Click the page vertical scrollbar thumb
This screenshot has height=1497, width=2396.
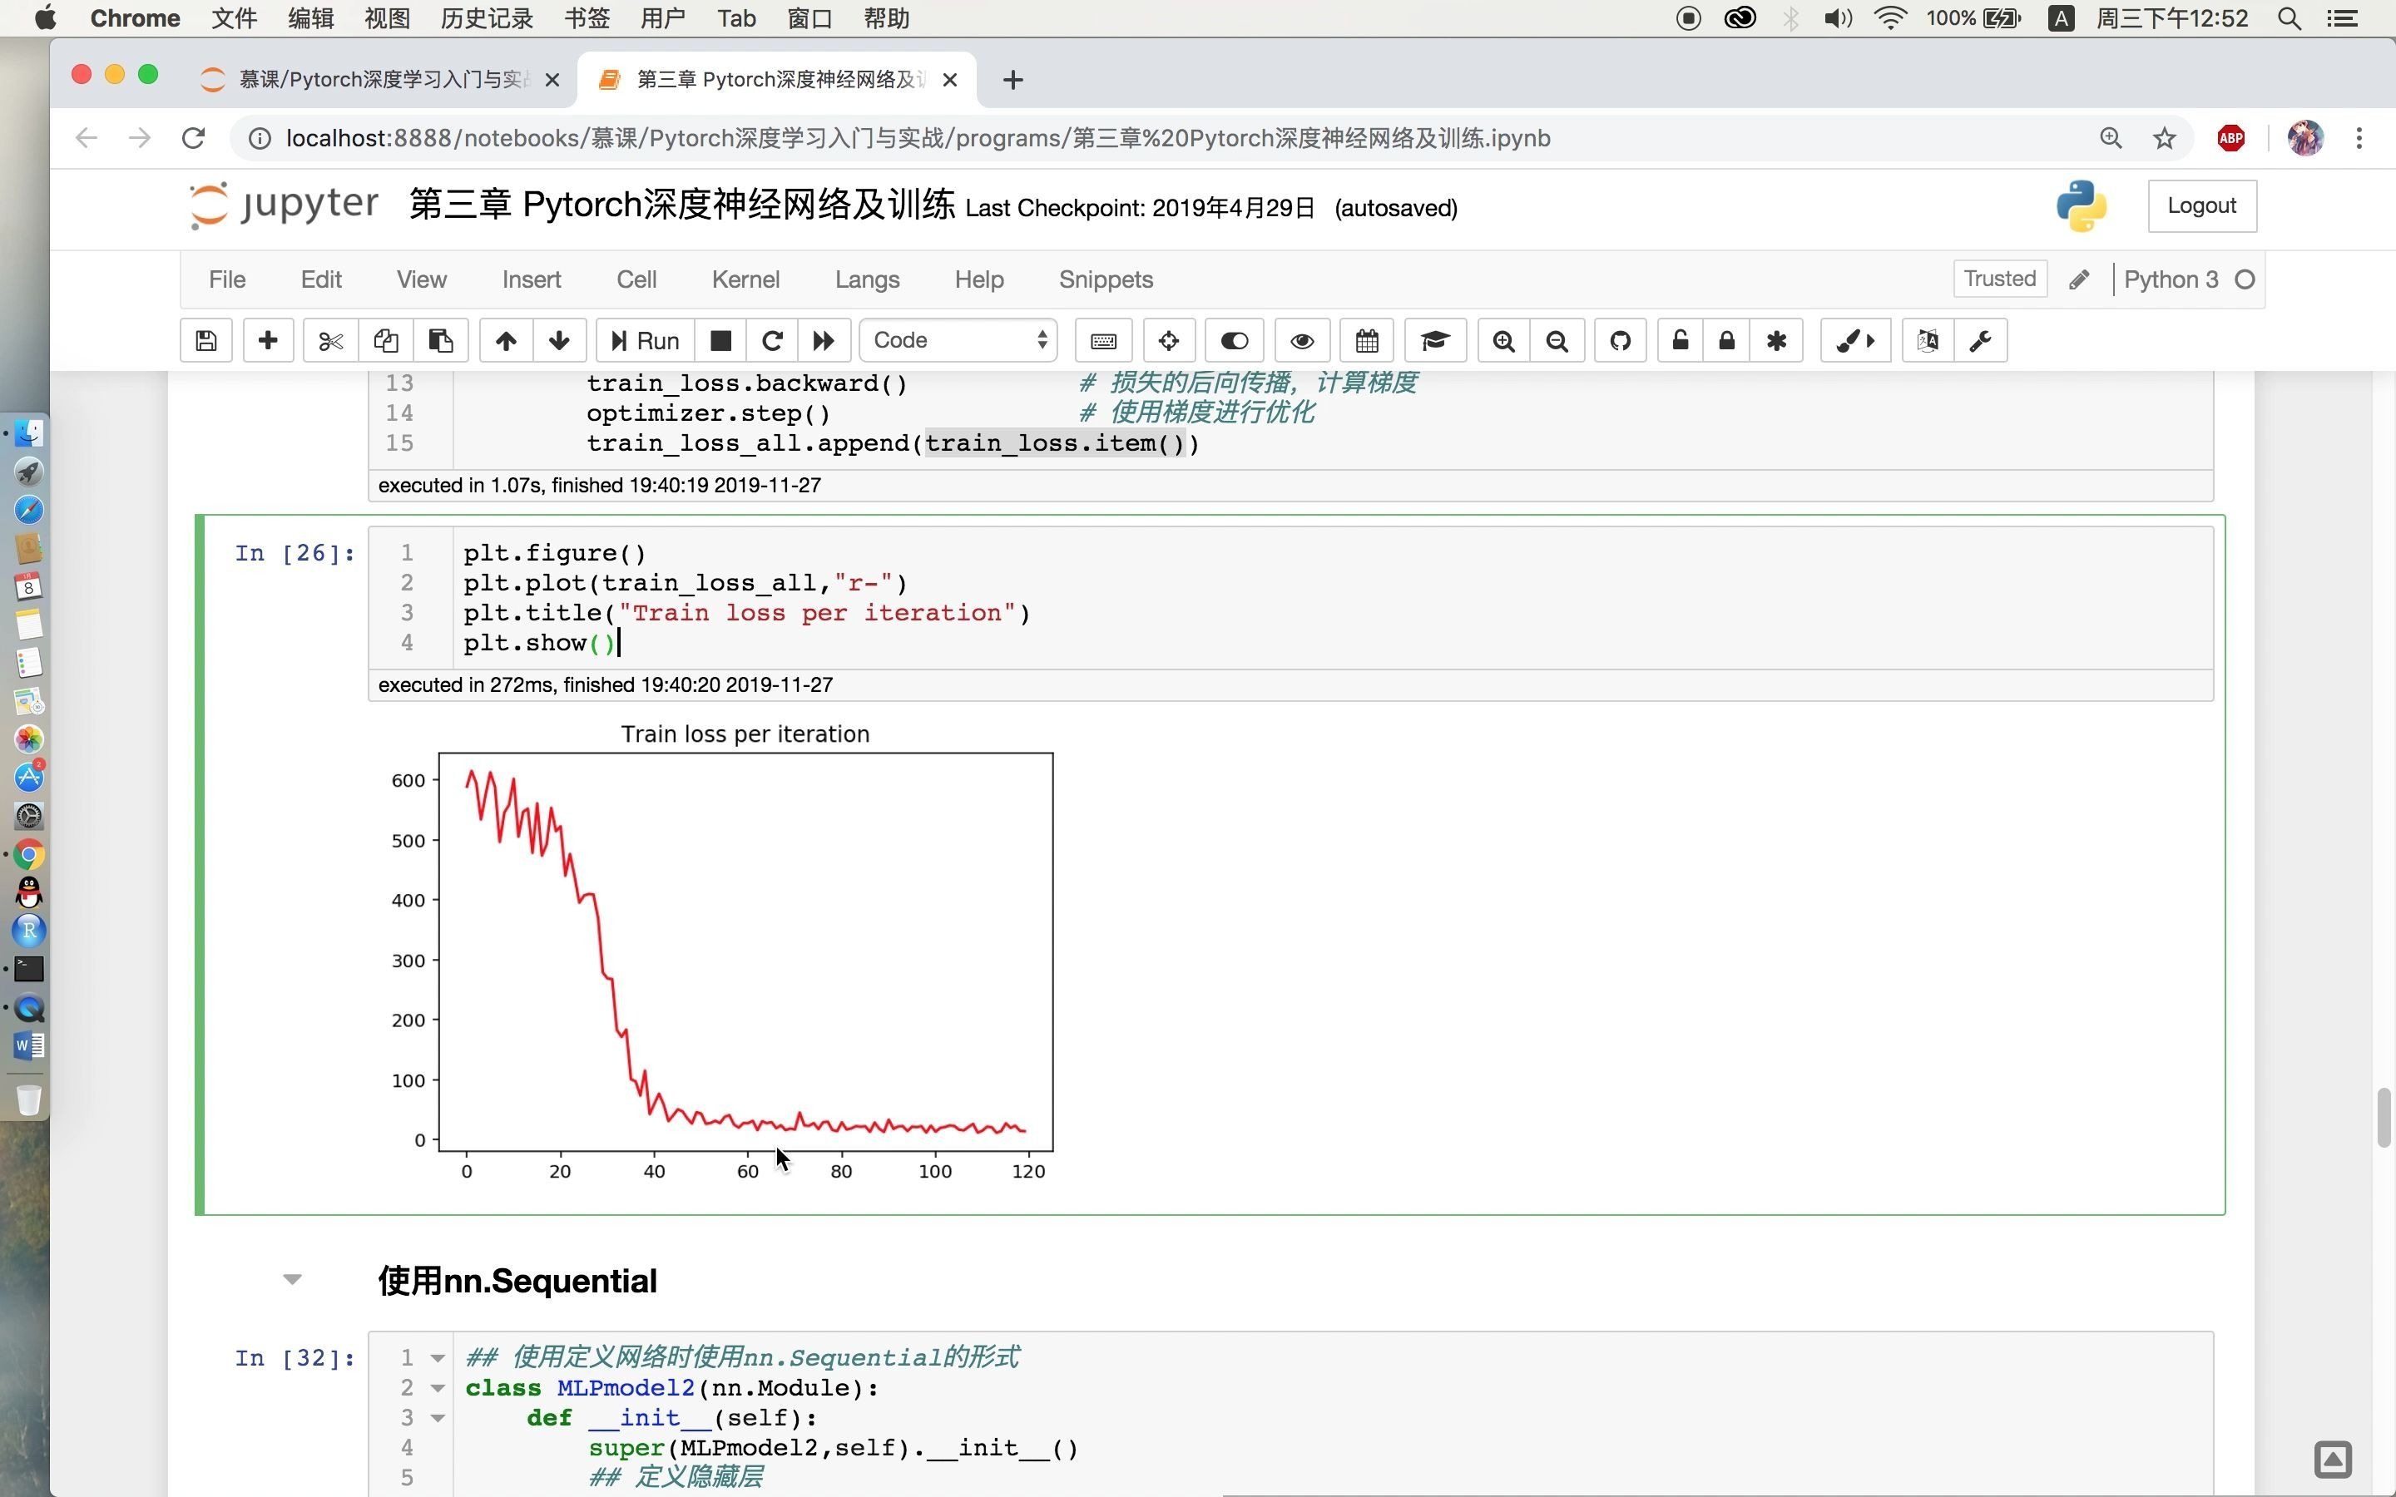2384,1117
